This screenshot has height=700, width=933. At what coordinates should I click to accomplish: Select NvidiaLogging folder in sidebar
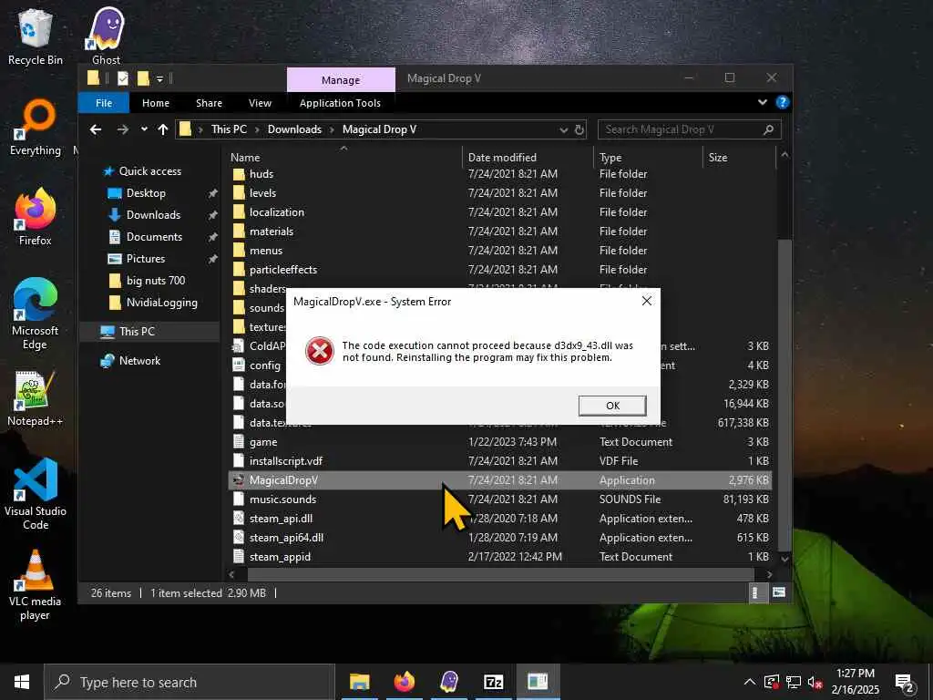[x=161, y=303]
